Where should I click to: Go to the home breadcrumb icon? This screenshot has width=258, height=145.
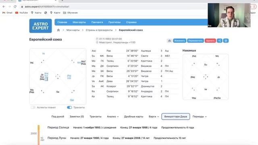[58, 30]
